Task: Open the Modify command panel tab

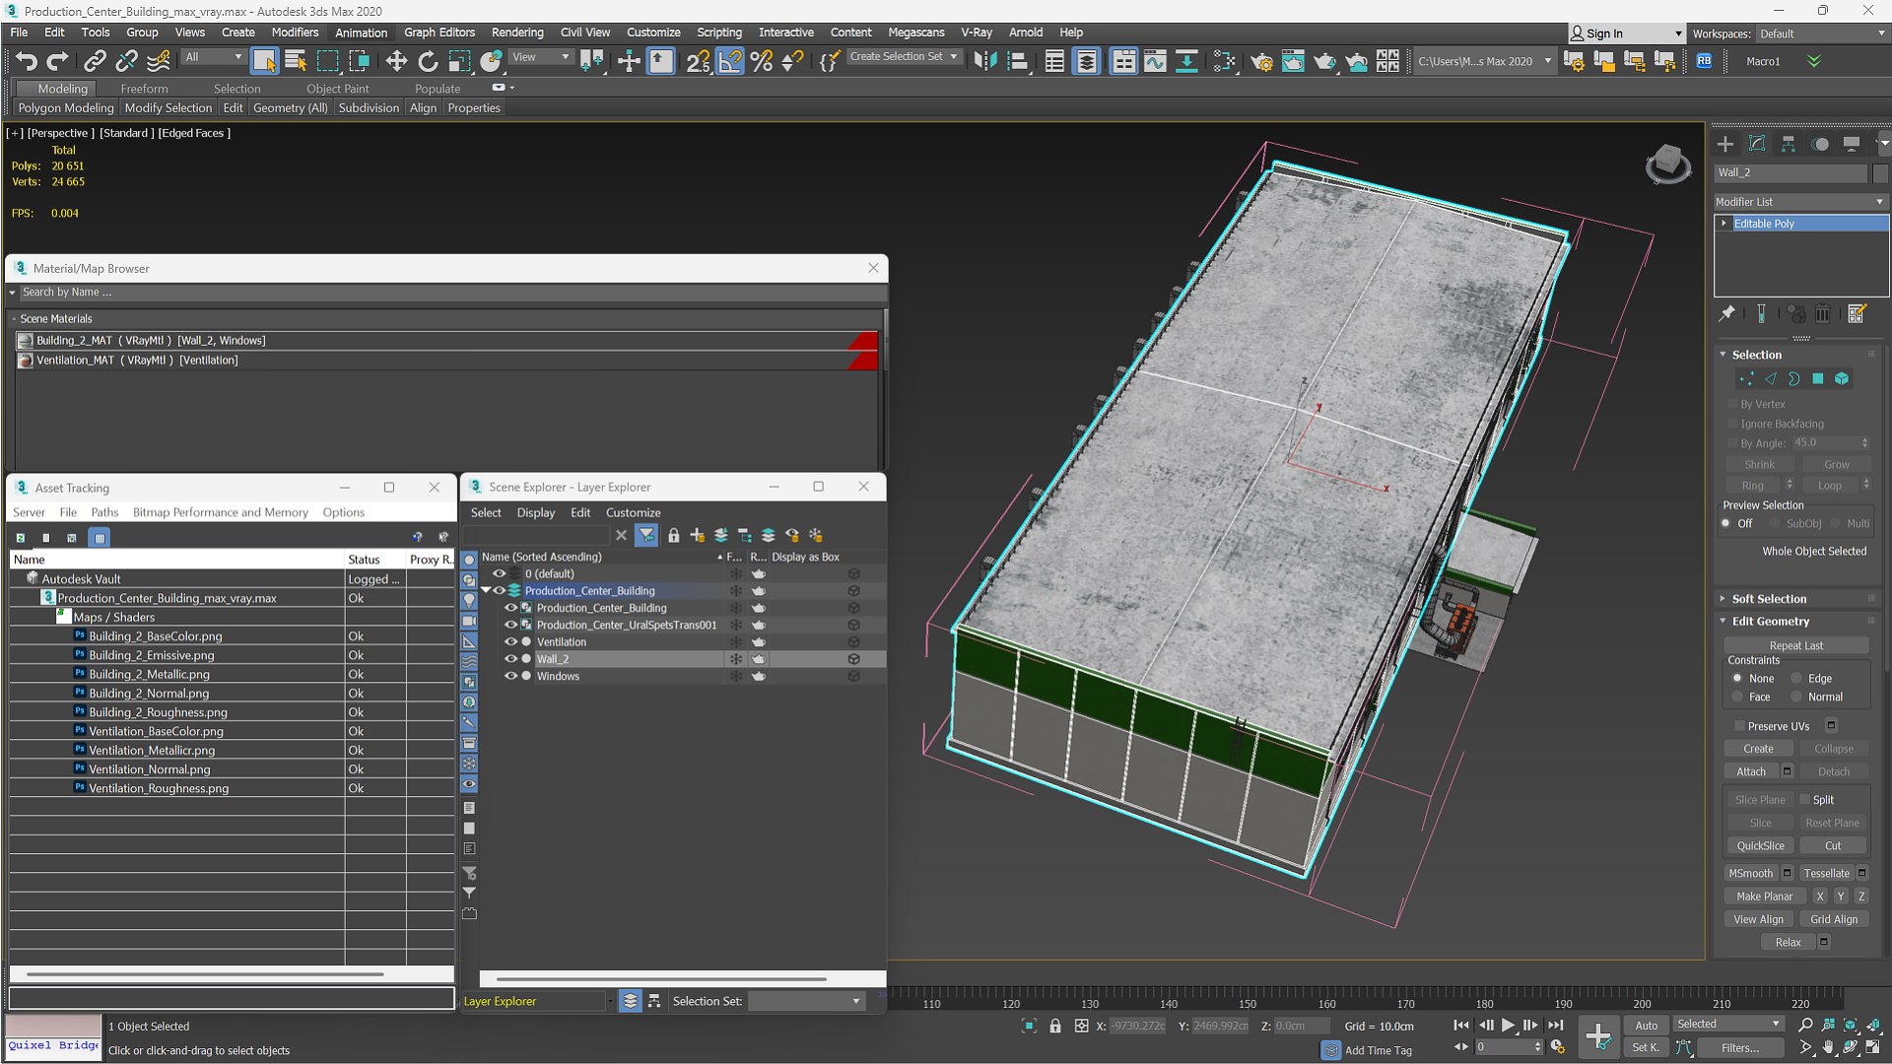Action: tap(1757, 144)
